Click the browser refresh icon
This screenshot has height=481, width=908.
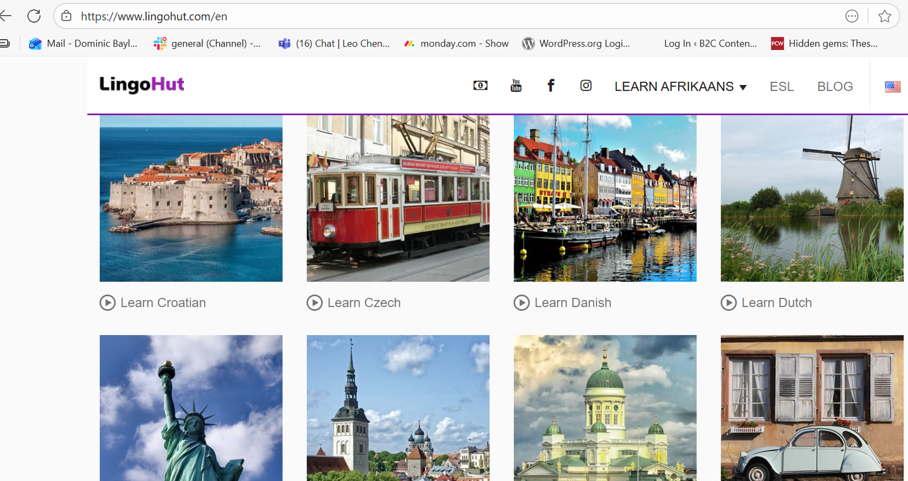tap(34, 16)
